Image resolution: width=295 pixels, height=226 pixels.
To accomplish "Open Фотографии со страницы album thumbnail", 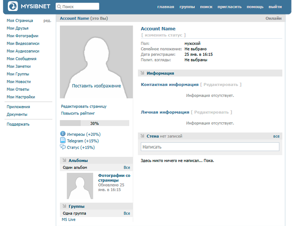I will pyautogui.click(x=80, y=186).
